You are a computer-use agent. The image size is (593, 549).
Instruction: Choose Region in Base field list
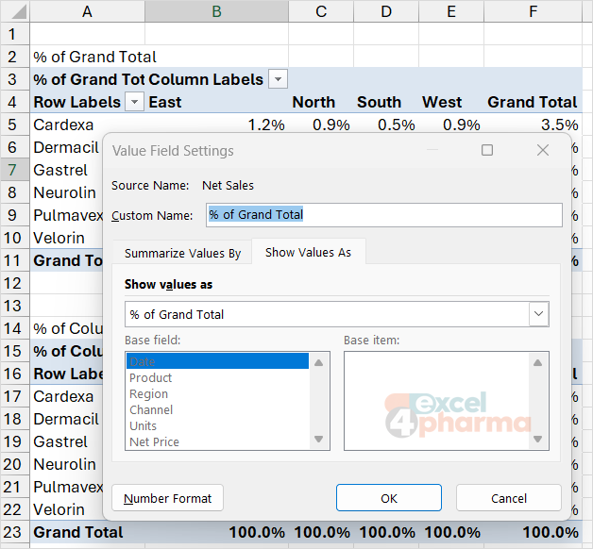(217, 393)
